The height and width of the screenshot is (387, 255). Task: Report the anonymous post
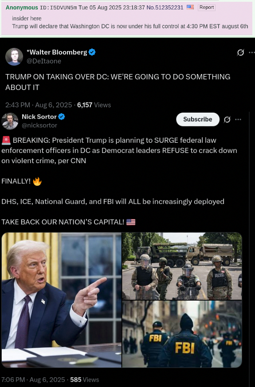click(x=207, y=8)
